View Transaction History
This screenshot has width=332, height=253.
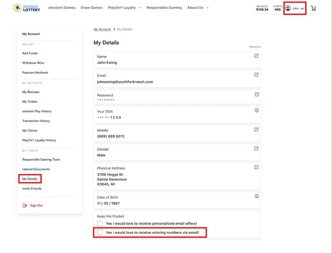coord(36,121)
